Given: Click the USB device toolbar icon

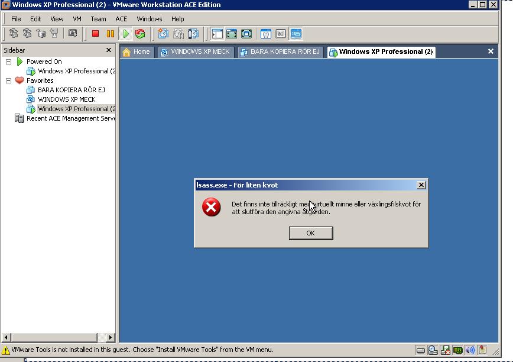Looking at the screenshot, I should [x=54, y=33].
